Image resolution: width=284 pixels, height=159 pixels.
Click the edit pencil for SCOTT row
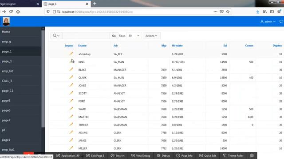71,93
